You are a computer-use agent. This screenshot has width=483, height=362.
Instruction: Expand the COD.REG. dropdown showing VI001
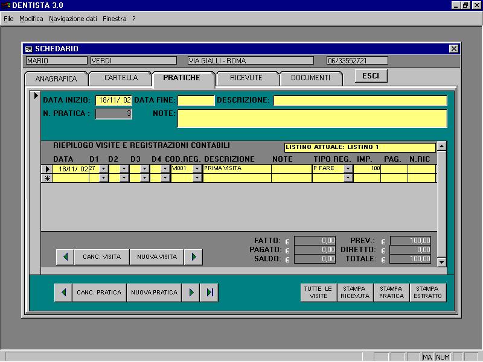pos(197,169)
